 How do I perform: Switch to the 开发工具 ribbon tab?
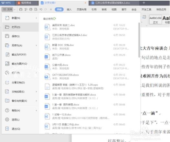[x=146, y=10]
